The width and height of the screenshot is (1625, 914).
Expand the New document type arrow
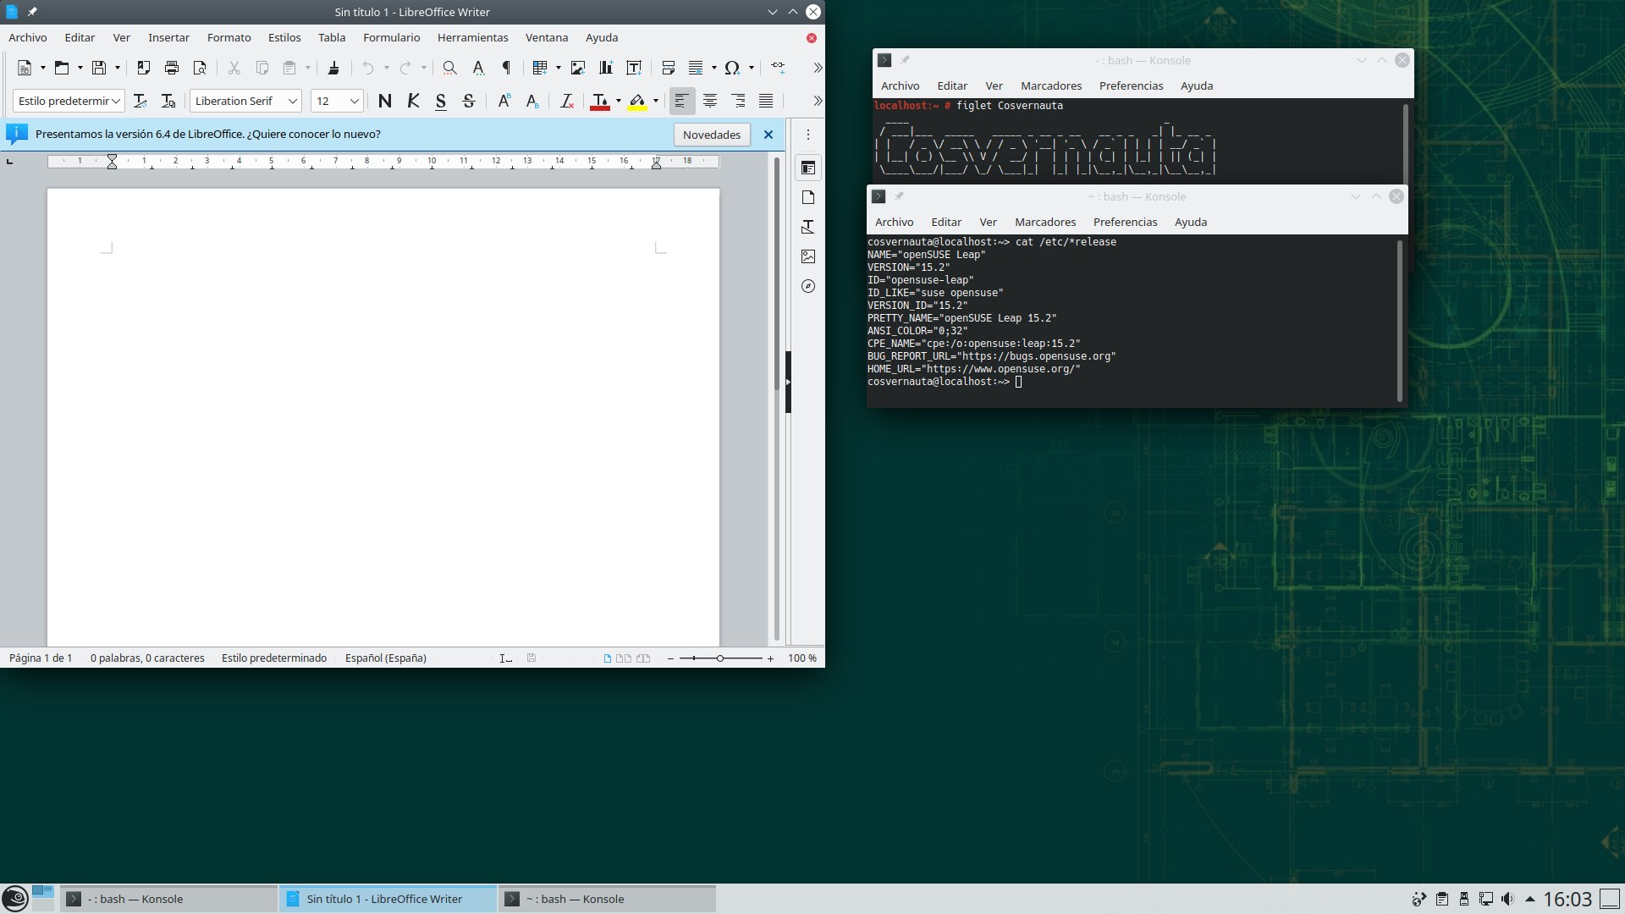click(43, 68)
